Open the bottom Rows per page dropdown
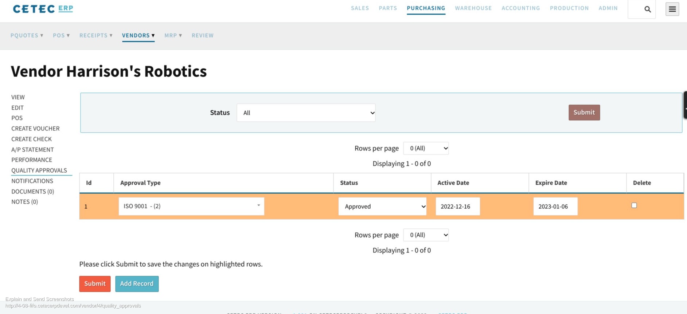The image size is (687, 314). [x=426, y=235]
